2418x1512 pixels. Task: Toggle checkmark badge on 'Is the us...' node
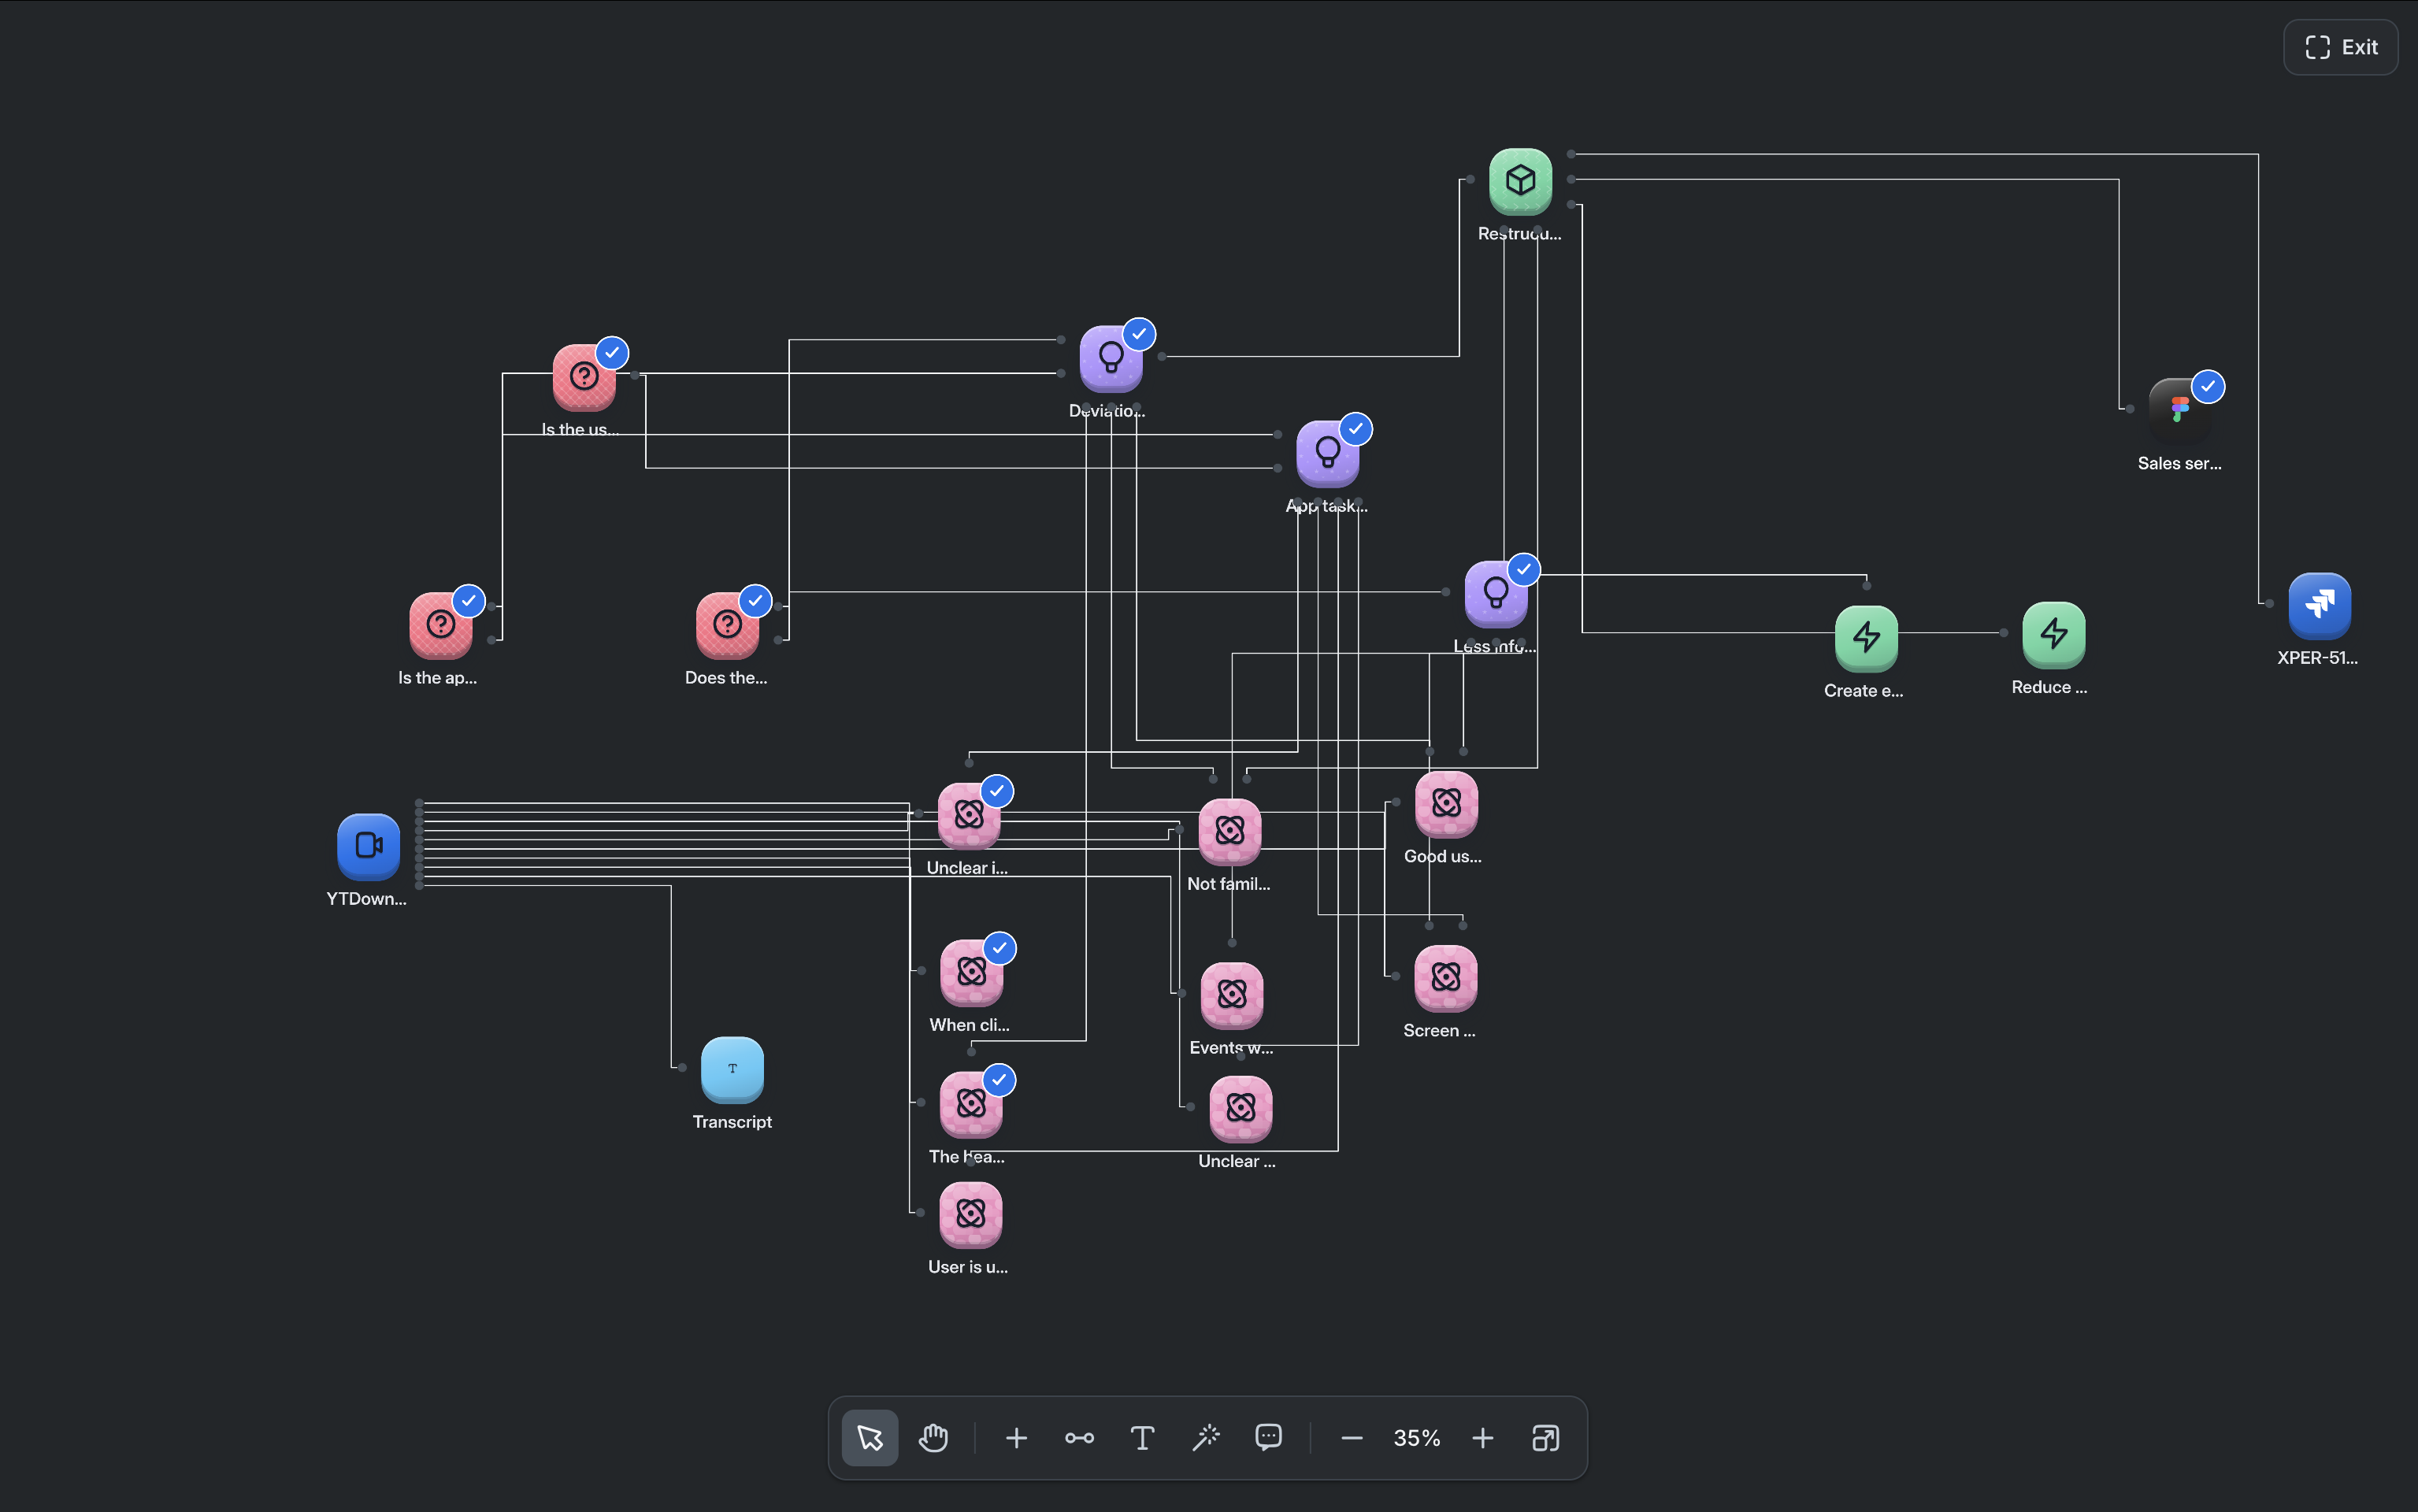612,353
